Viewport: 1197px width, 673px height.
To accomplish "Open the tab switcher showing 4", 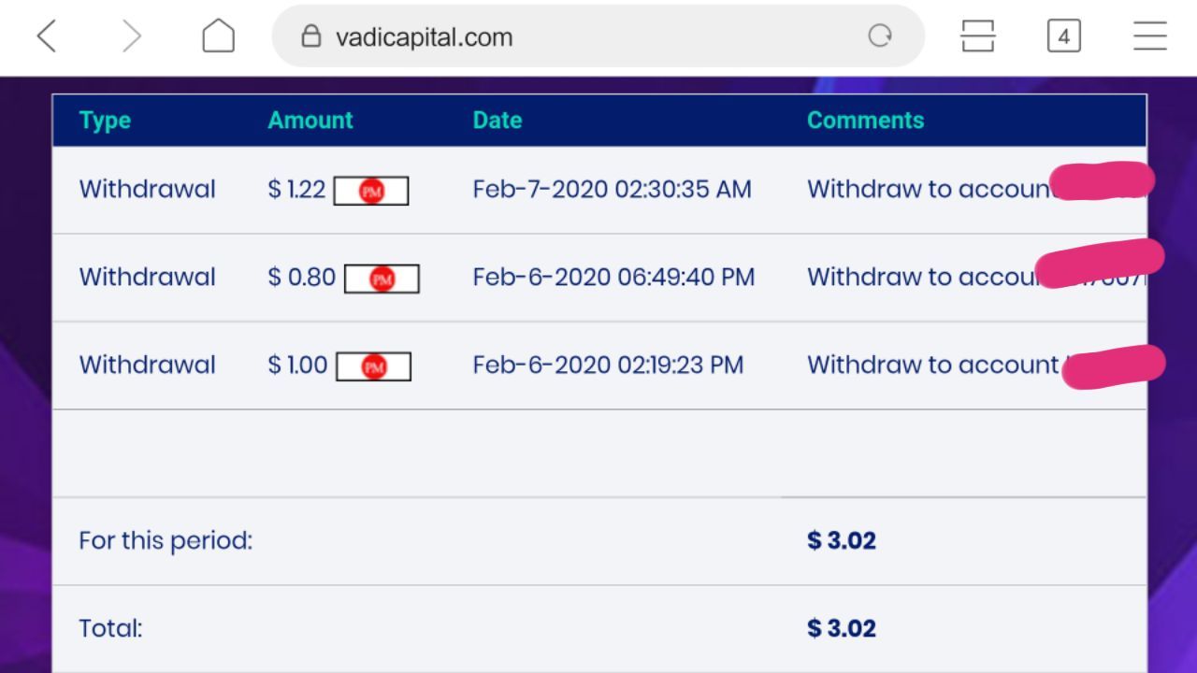I will tap(1063, 37).
